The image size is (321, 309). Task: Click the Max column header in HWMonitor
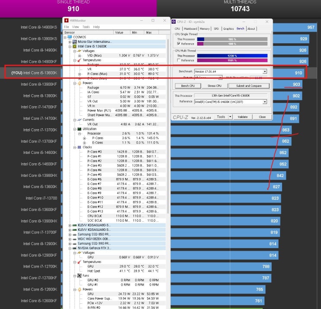coord(151,32)
